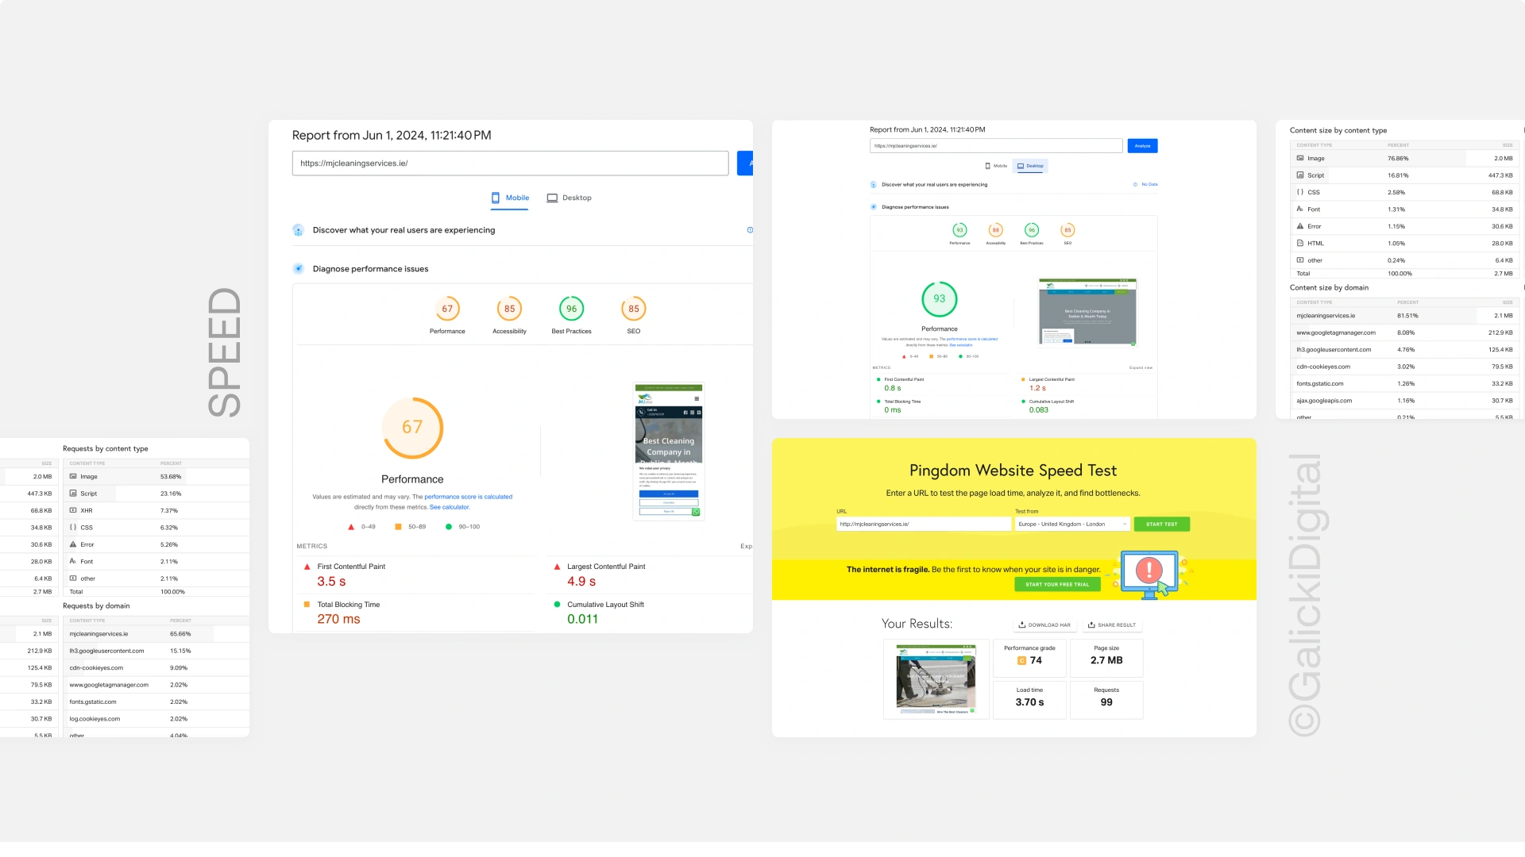Click the Font icon in the 'Requests by content type' table

(x=73, y=561)
